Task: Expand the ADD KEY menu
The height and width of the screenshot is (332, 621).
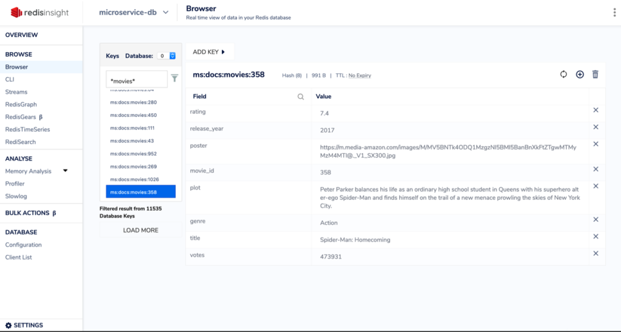Action: tap(209, 52)
